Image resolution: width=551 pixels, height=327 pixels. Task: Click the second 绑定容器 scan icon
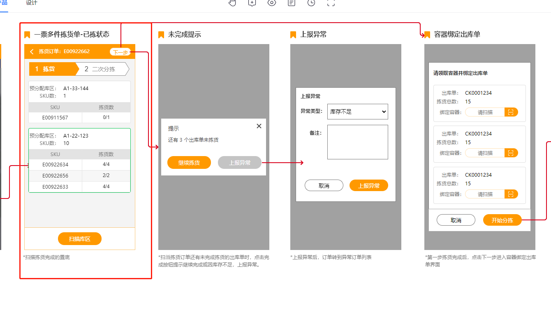point(511,153)
